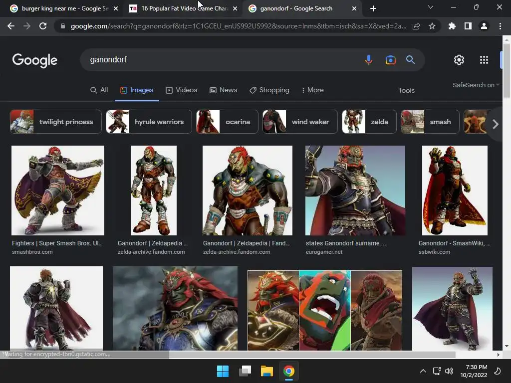Close the ganondorf Google Search tab
Image resolution: width=511 pixels, height=383 pixels.
[354, 8]
